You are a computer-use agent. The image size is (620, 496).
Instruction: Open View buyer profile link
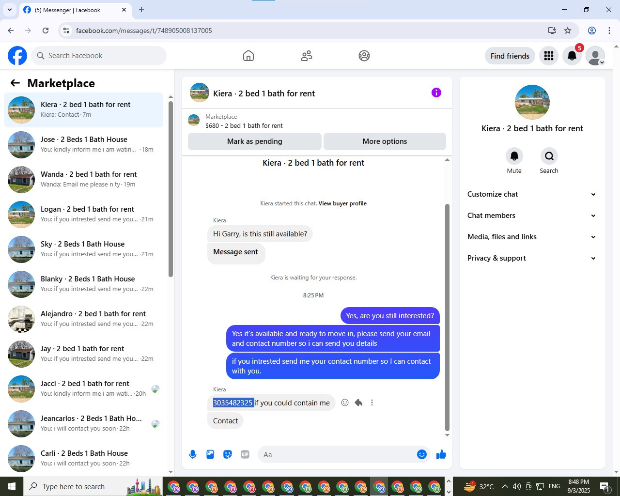[342, 203]
